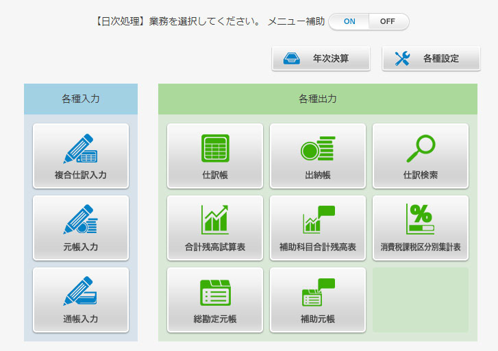Viewport: 498px width, 351px height.
Task: Click the blue tray icon on 年次決算
Action: coord(292,58)
